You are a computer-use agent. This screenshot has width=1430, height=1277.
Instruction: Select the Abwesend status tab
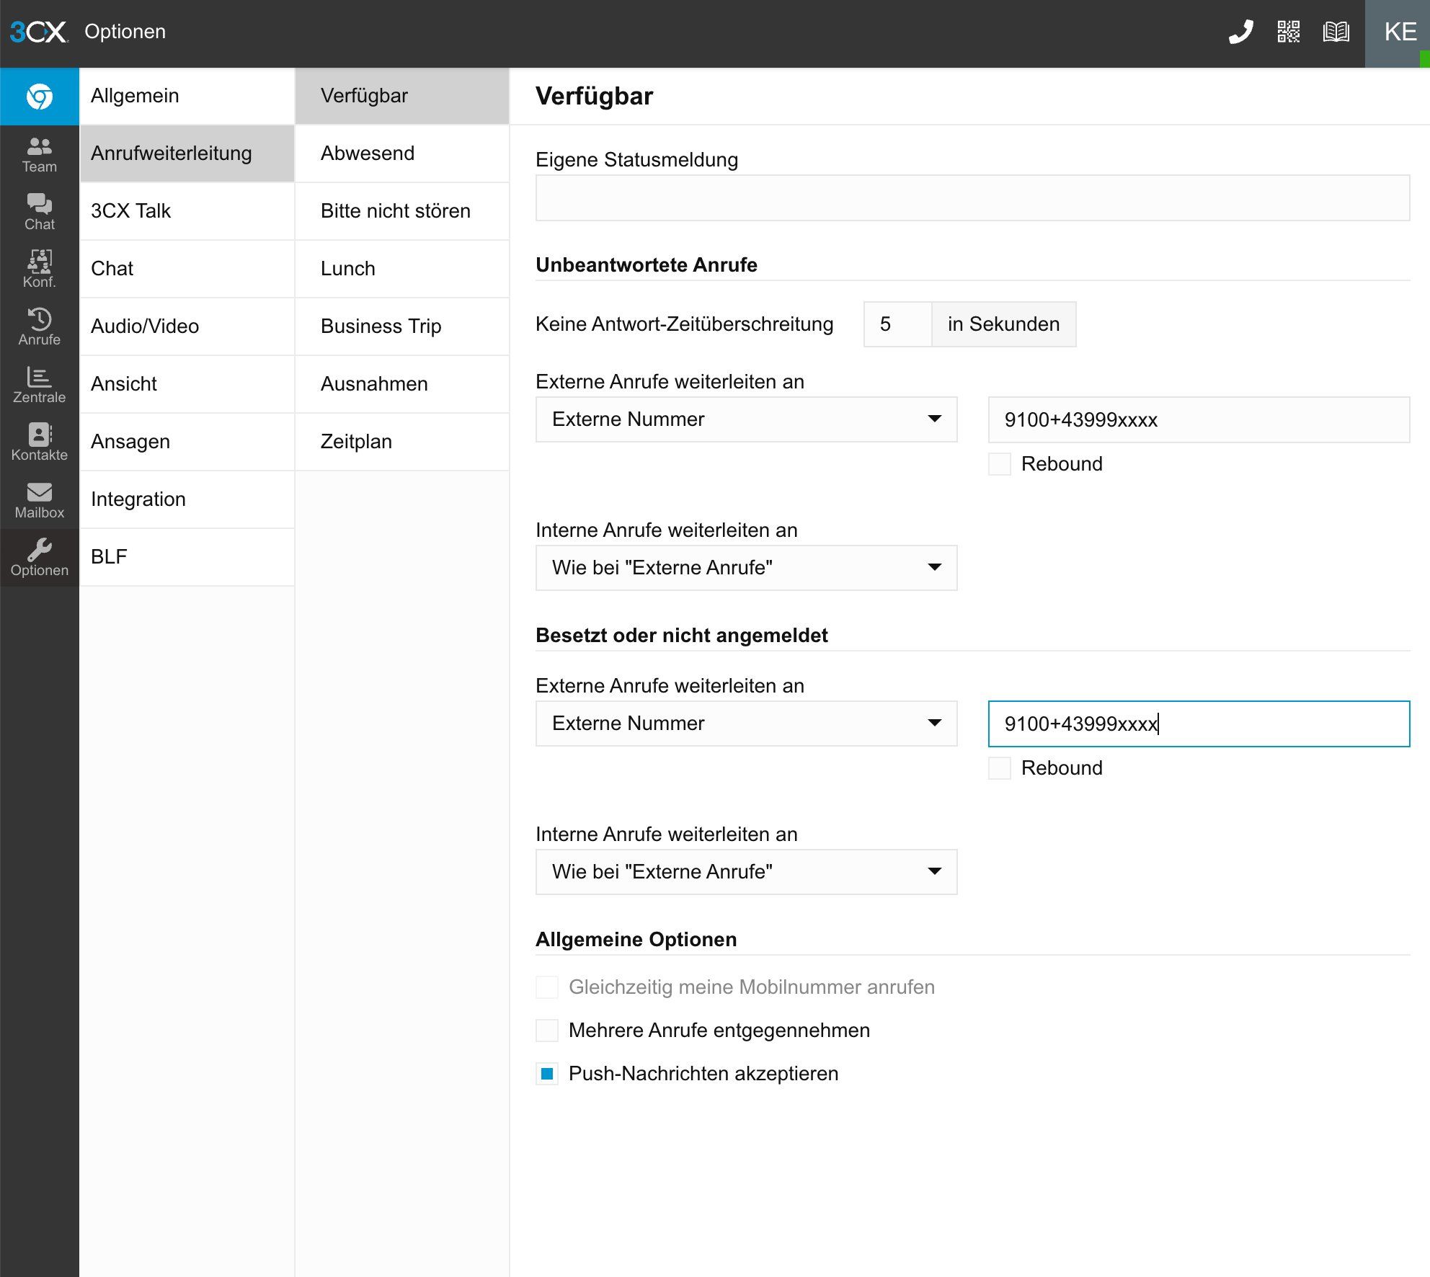[x=402, y=153]
